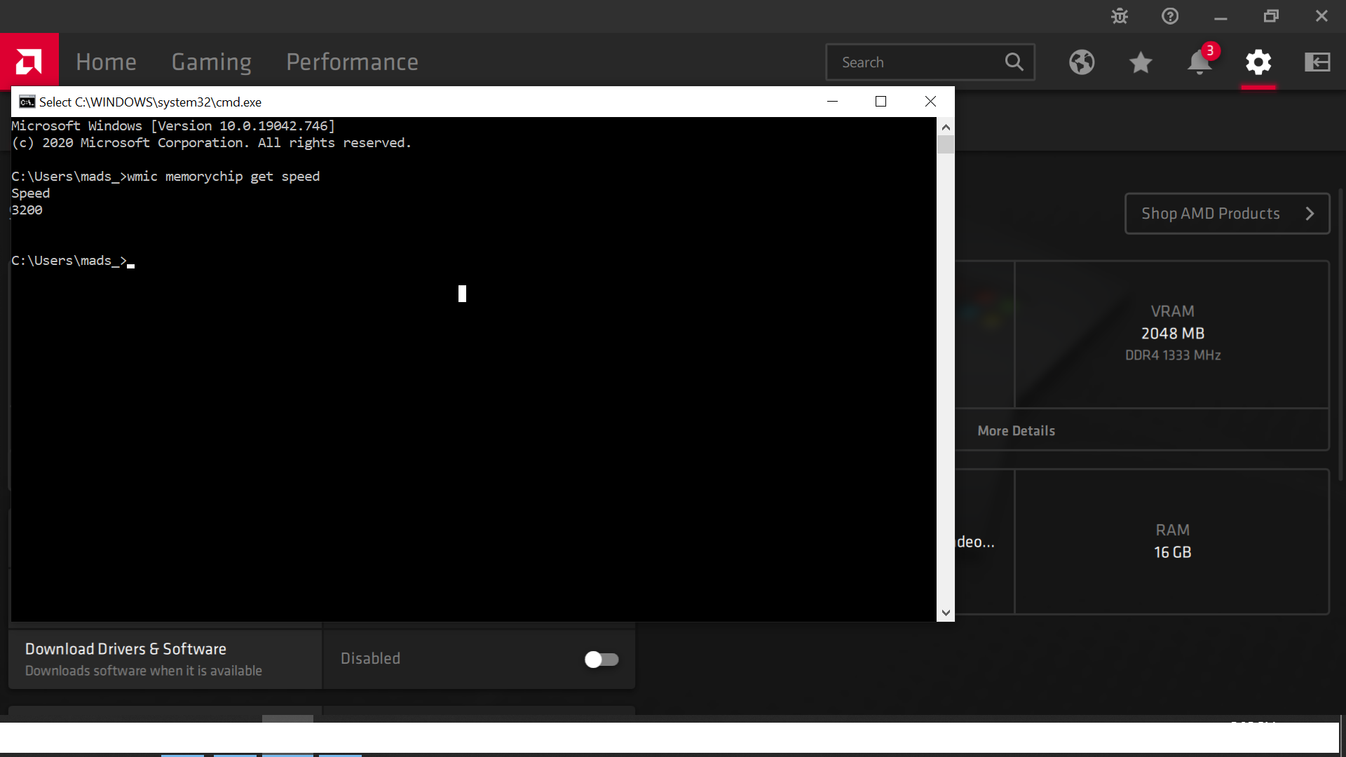Image resolution: width=1346 pixels, height=757 pixels.
Task: Open notifications bell icon
Action: click(x=1199, y=62)
